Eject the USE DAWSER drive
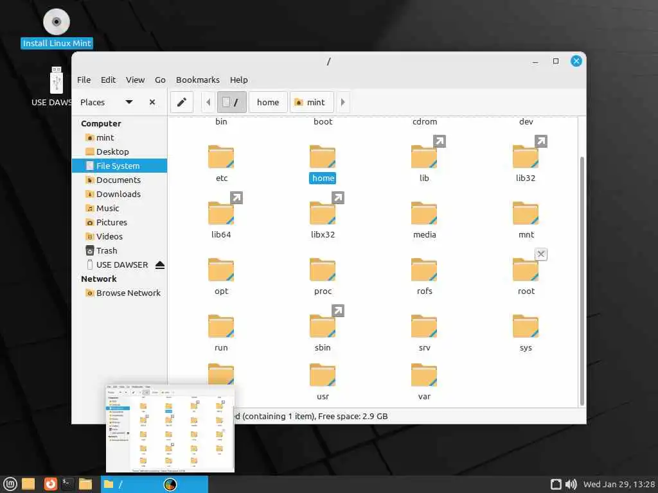The height and width of the screenshot is (493, 658). (x=160, y=265)
